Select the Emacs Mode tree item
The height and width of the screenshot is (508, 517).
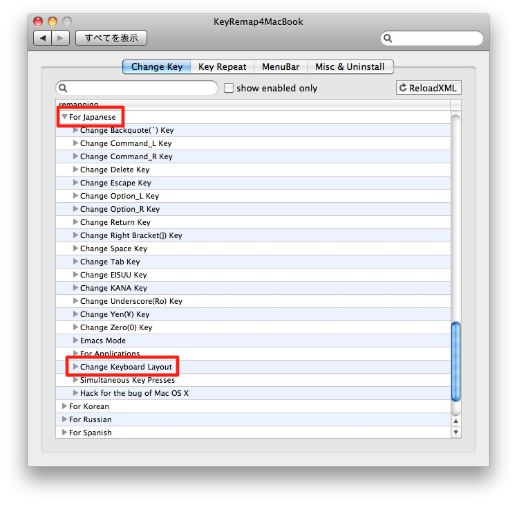click(102, 341)
